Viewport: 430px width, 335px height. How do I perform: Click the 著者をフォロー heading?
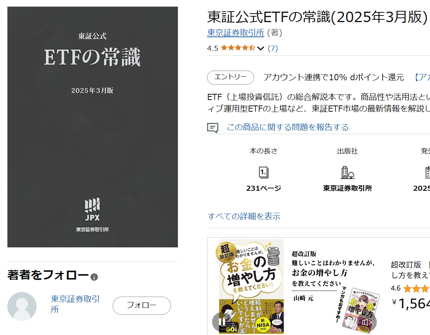(48, 275)
